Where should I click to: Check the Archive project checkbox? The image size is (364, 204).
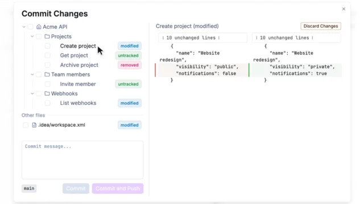tap(48, 65)
